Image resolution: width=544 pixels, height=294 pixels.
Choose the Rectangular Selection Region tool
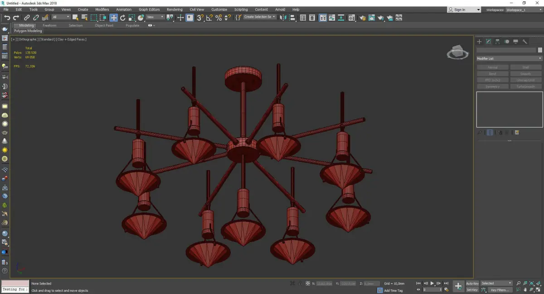pos(94,18)
